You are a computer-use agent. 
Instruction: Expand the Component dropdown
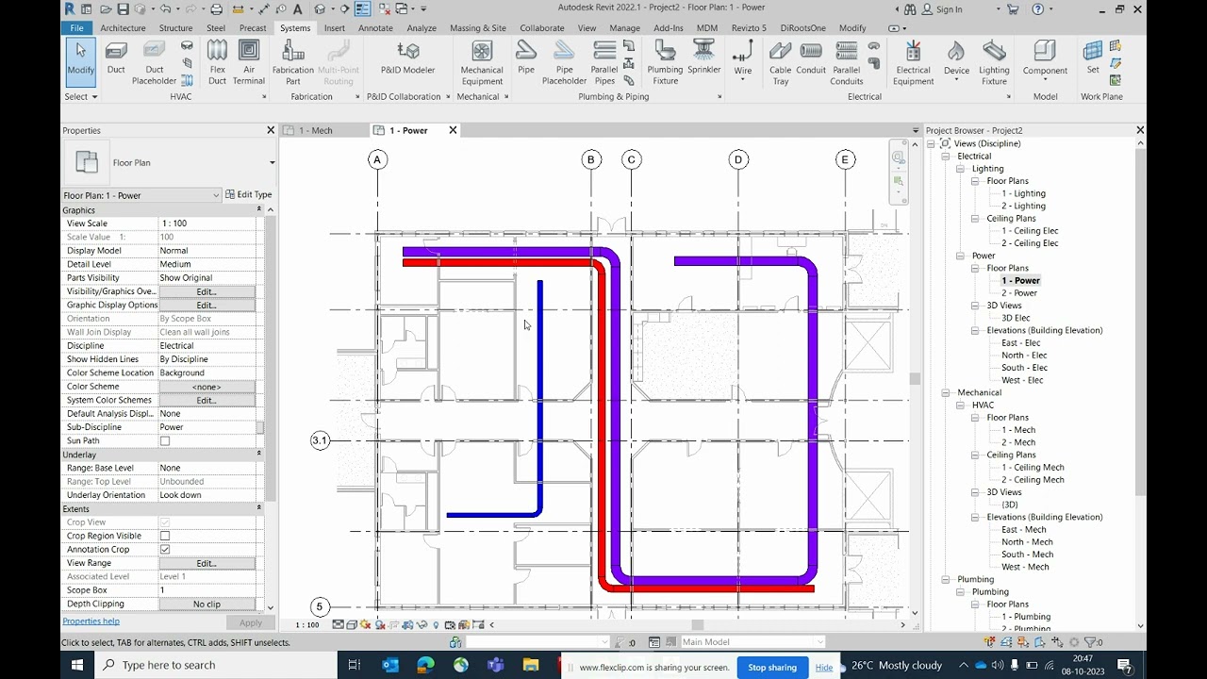coord(1045,79)
